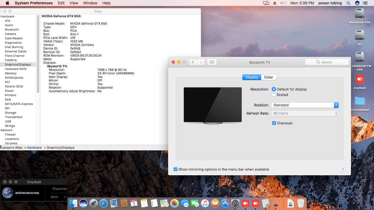The image size is (374, 210).
Task: Open the AnyDesk desktop shortcut
Action: tap(359, 81)
